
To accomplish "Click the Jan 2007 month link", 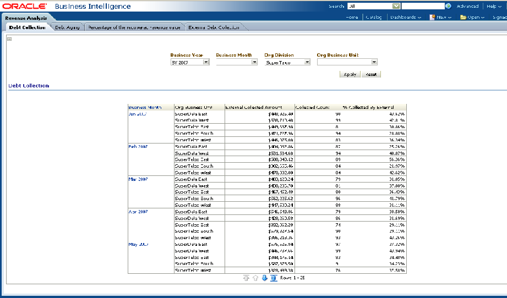I will pos(138,114).
